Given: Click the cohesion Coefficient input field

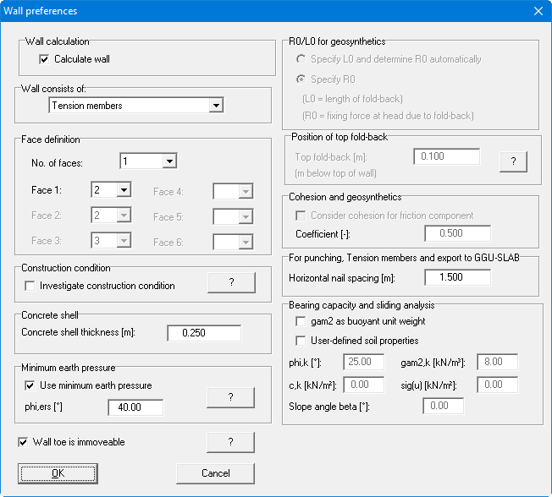Looking at the screenshot, I should [x=456, y=233].
